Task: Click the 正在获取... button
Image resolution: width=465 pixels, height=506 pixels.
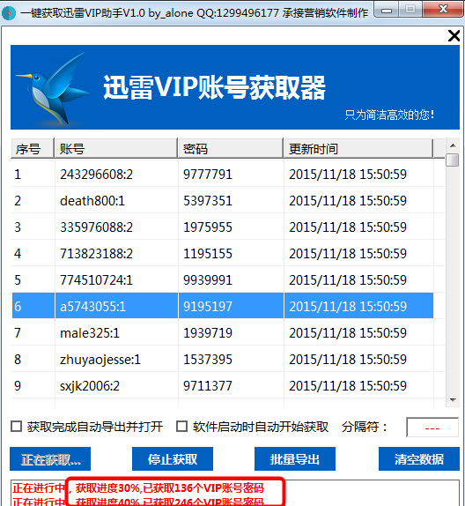Action: tap(50, 459)
